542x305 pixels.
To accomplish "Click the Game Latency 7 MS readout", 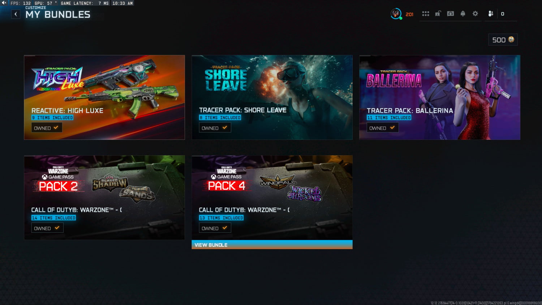I will click(85, 3).
